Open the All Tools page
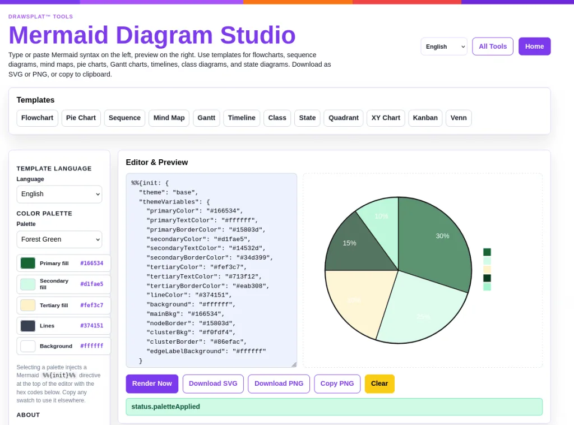The height and width of the screenshot is (425, 574). pyautogui.click(x=493, y=47)
